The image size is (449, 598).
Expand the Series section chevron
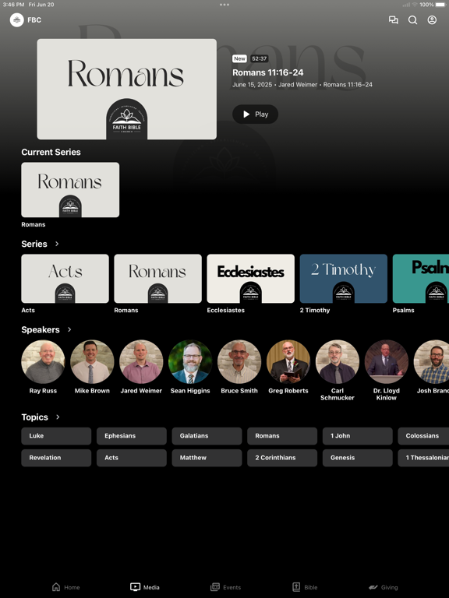click(x=57, y=244)
